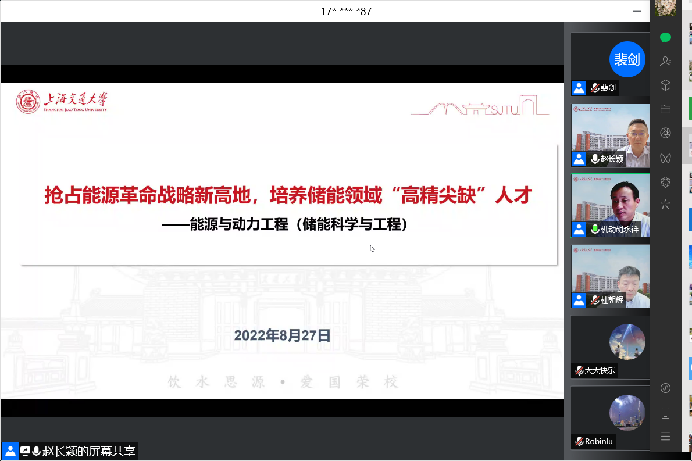Viewport: 692px width, 461px height.
Task: Select the 机动胡永祥 active speaker video
Action: [x=611, y=205]
